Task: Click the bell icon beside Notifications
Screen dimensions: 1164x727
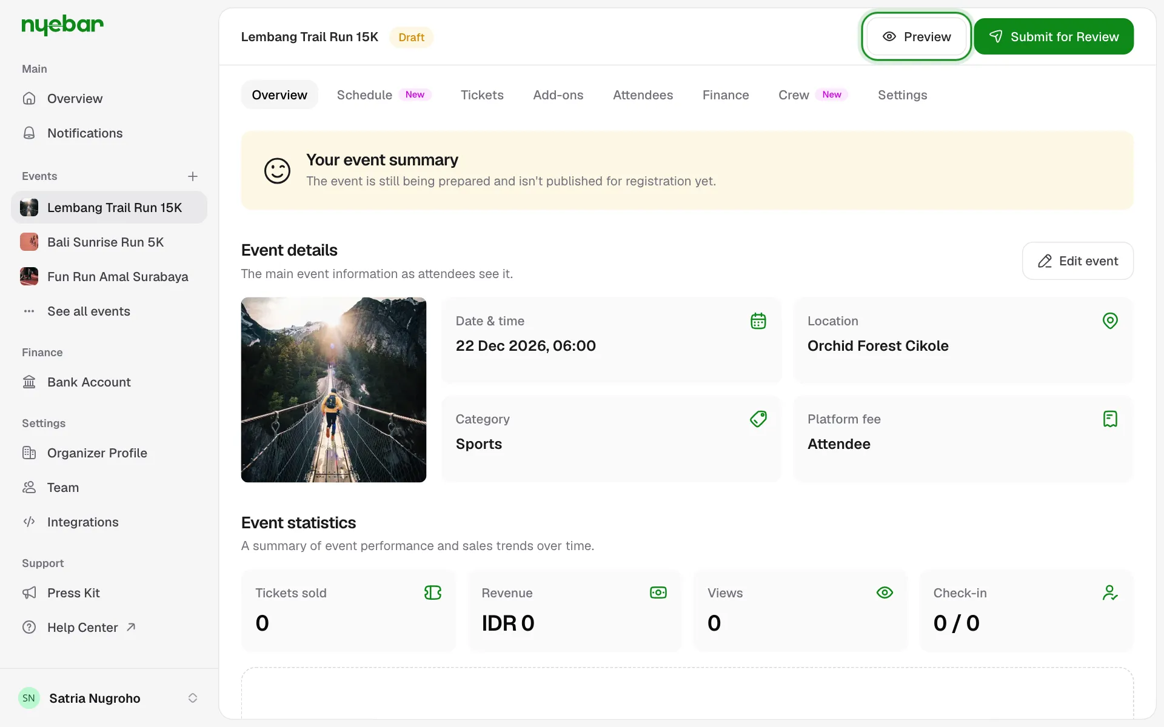Action: pyautogui.click(x=29, y=133)
